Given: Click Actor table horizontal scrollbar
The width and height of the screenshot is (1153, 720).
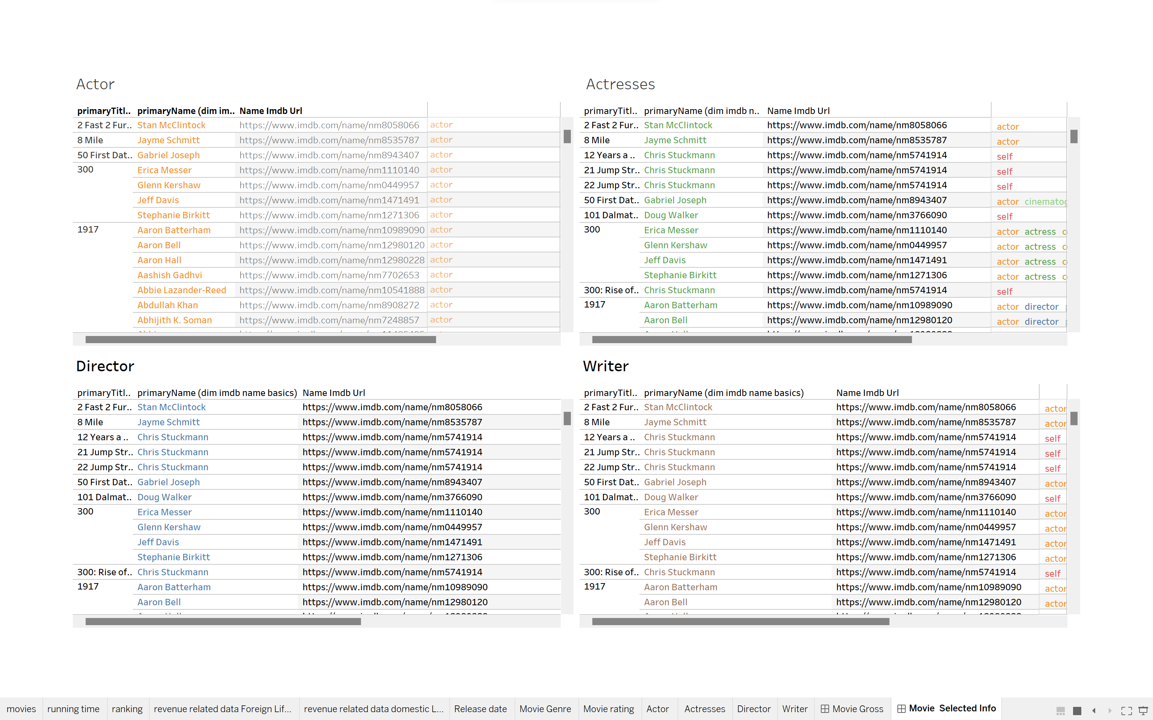Looking at the screenshot, I should [260, 339].
